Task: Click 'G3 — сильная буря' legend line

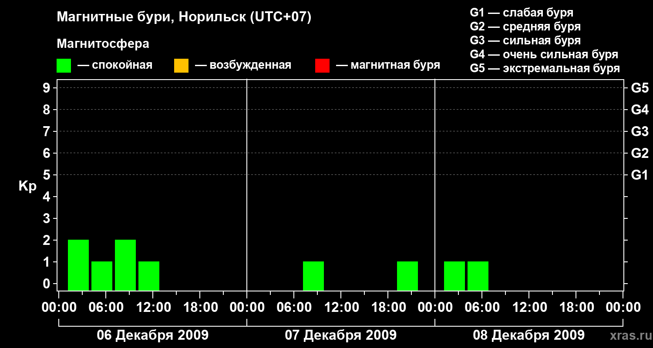Action: click(525, 40)
